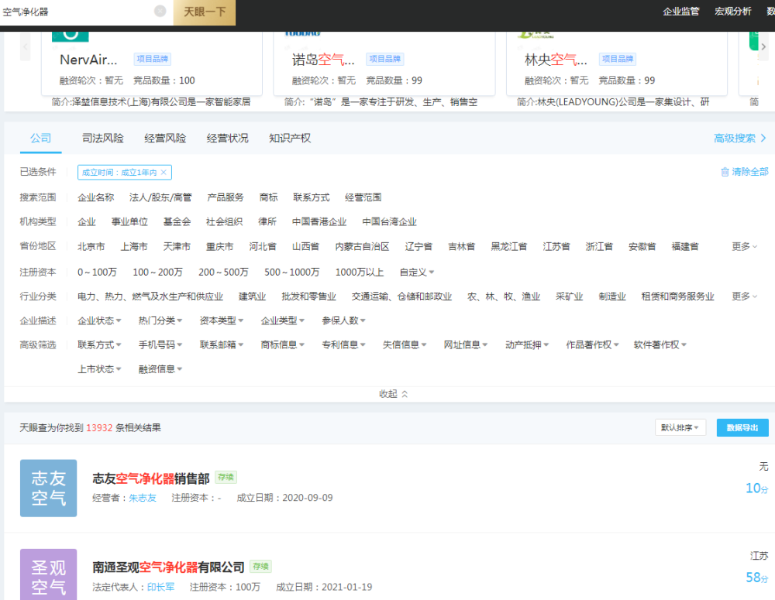Switch to the 司法风险 tab
Viewport: 775px width, 600px height.
(x=103, y=139)
